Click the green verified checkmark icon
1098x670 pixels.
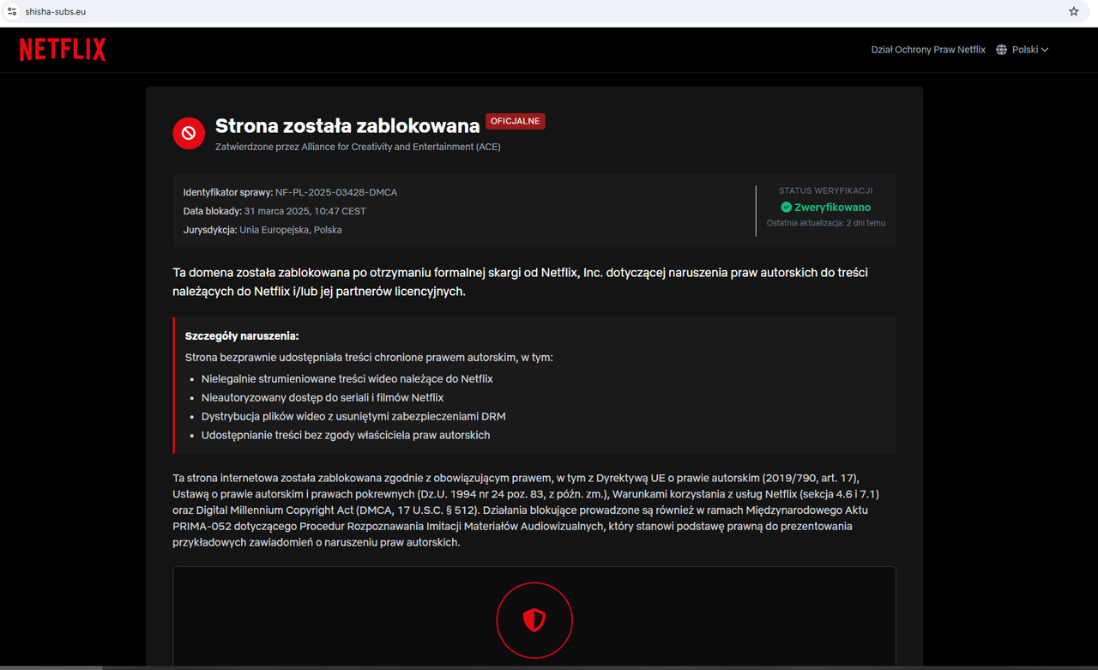tap(786, 208)
